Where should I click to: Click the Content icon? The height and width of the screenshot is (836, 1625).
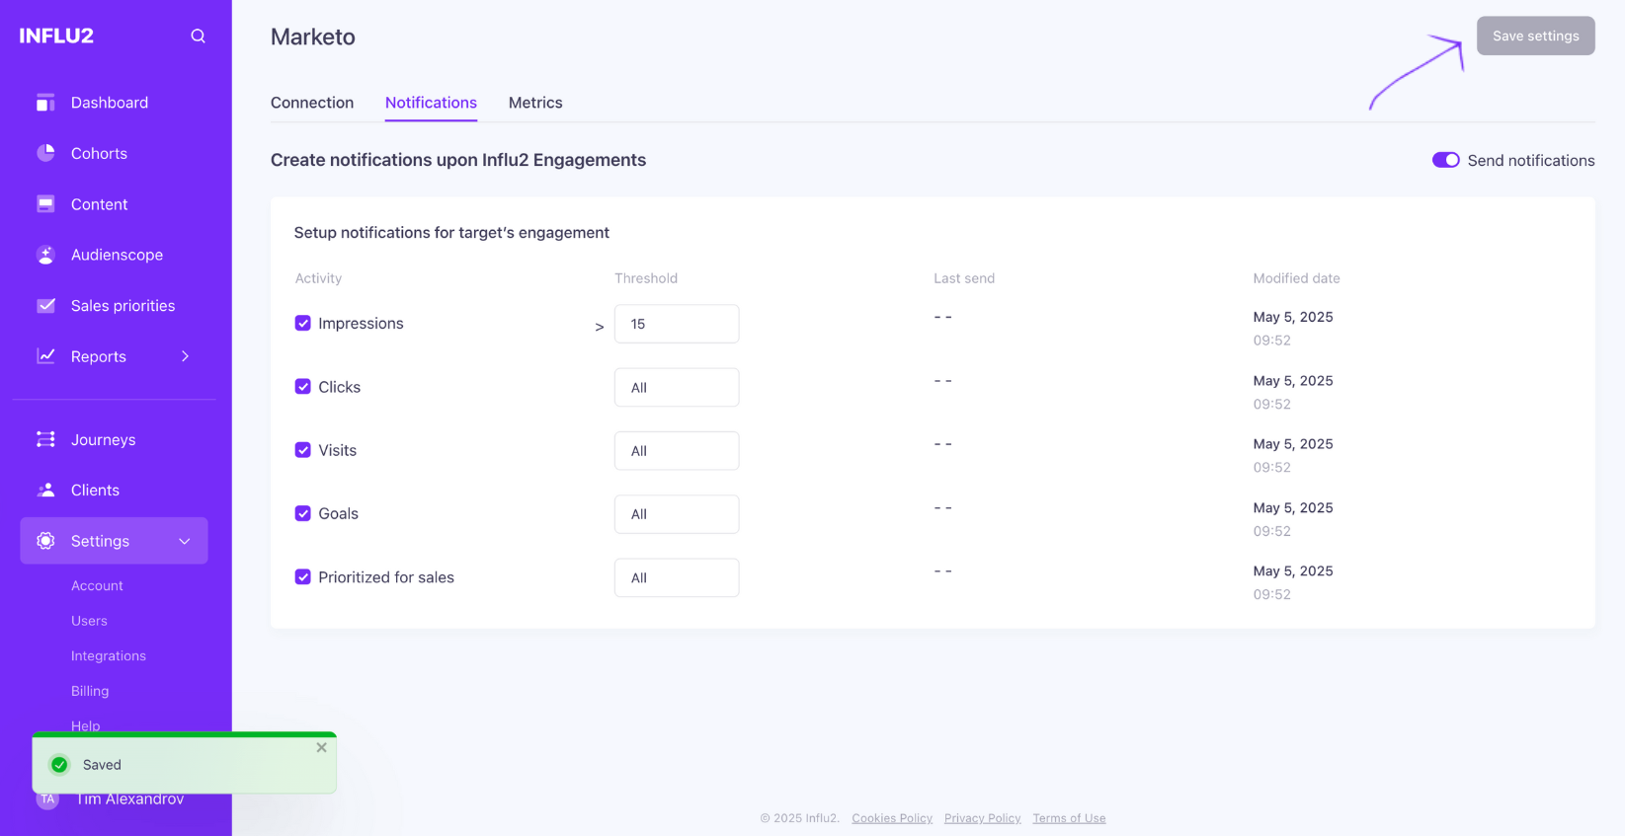(45, 204)
